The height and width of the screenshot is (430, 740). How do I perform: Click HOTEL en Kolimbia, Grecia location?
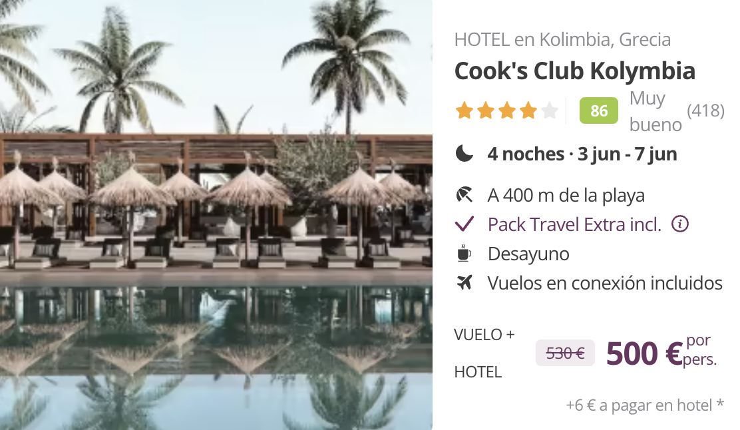[562, 40]
